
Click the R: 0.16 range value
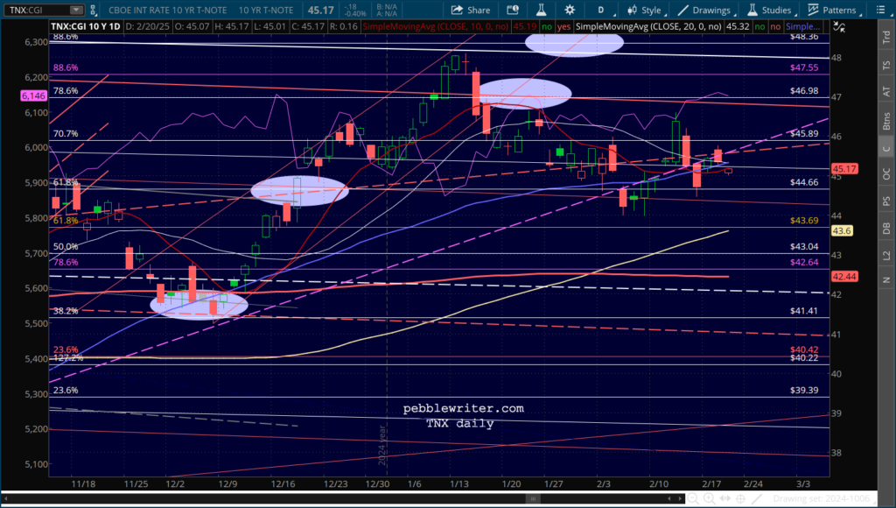[345, 26]
